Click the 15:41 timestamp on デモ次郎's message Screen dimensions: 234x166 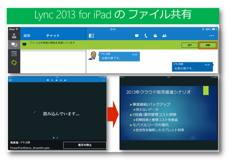[x=207, y=65]
